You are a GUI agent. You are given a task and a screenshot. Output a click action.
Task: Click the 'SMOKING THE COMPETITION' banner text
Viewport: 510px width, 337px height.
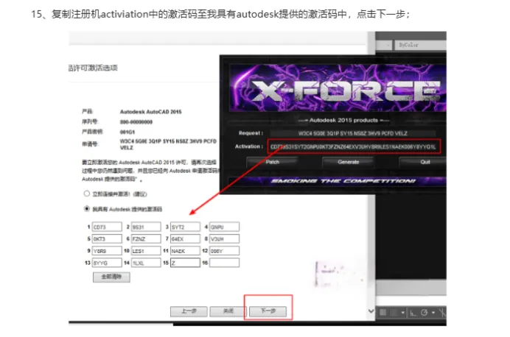point(343,181)
